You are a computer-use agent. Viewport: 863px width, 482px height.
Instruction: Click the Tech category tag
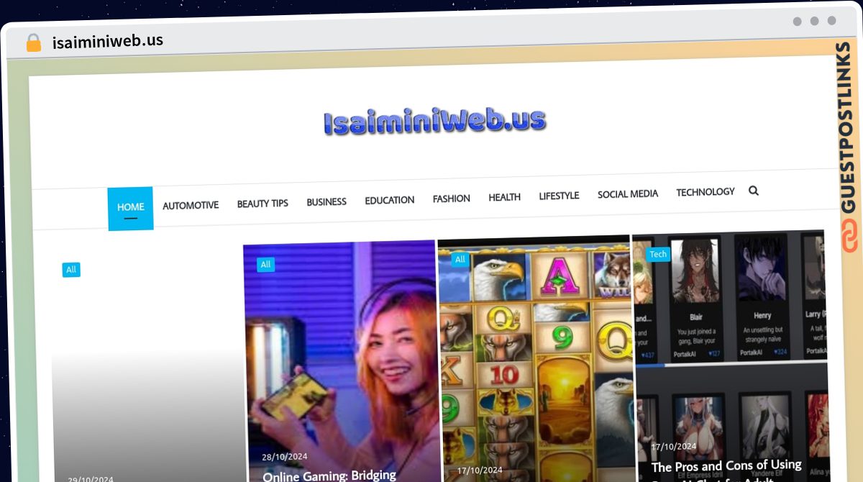click(658, 254)
